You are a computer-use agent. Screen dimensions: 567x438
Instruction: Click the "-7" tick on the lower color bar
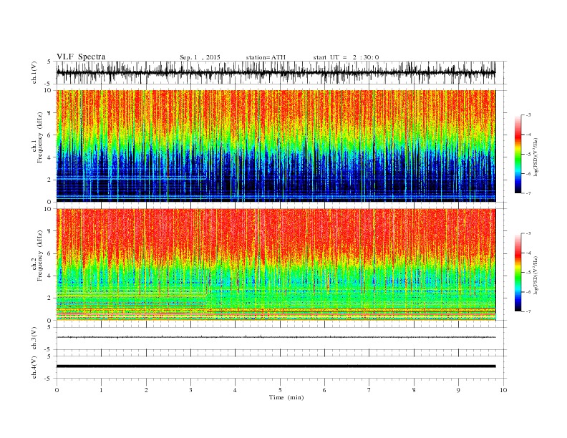[x=528, y=311]
